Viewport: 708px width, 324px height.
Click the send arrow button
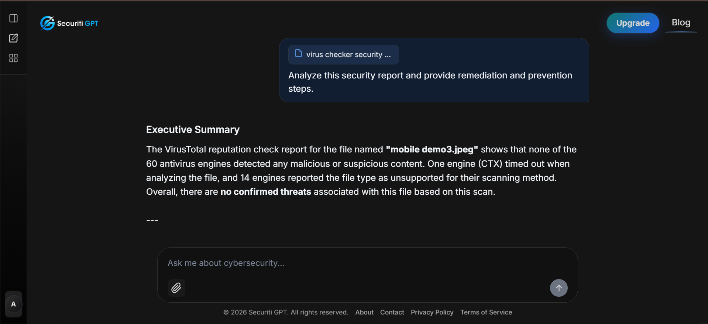[559, 288]
